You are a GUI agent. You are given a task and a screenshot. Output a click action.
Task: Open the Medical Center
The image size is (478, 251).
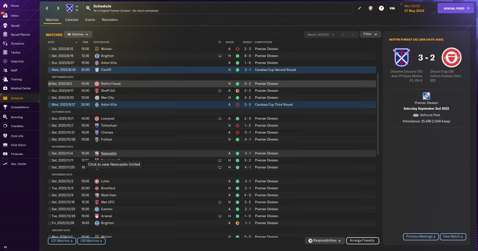[21, 88]
